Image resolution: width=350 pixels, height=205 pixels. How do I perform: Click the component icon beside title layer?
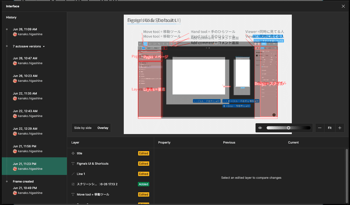click(x=73, y=153)
